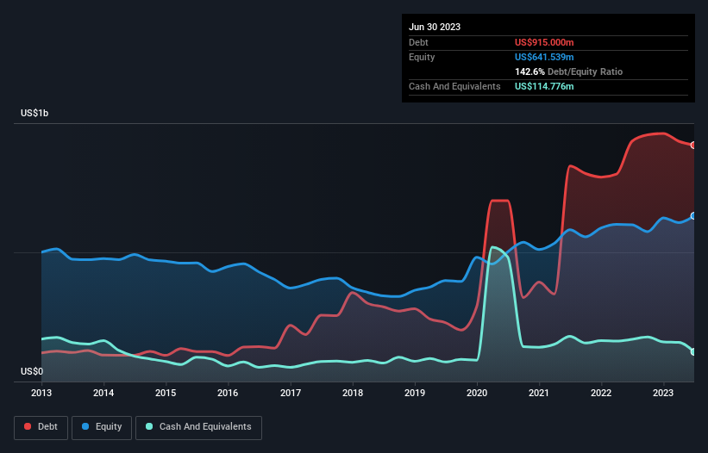Click the teal Cash And Equivalents legend dot
Image resolution: width=708 pixels, height=453 pixels.
(149, 426)
